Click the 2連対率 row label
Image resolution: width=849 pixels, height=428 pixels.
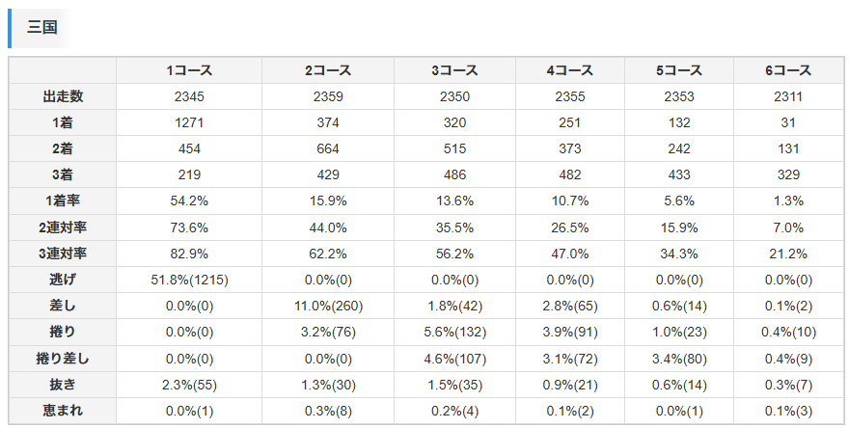(x=63, y=227)
